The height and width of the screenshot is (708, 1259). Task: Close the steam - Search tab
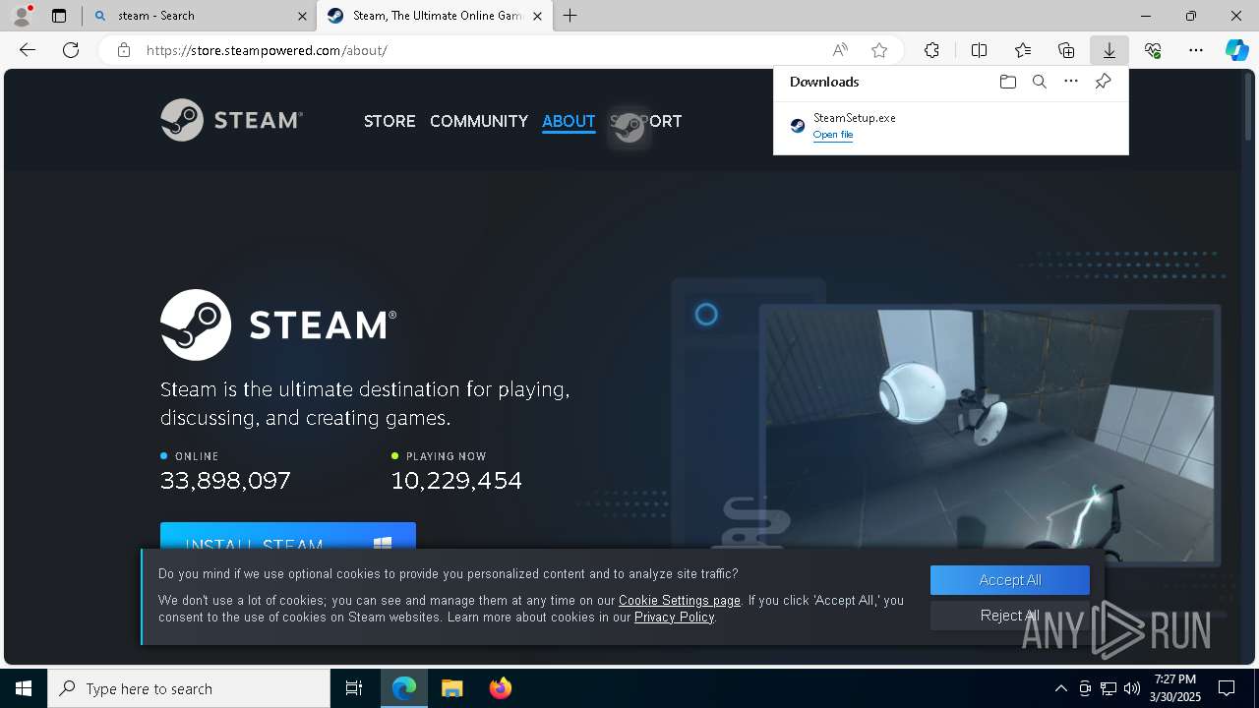coord(302,16)
